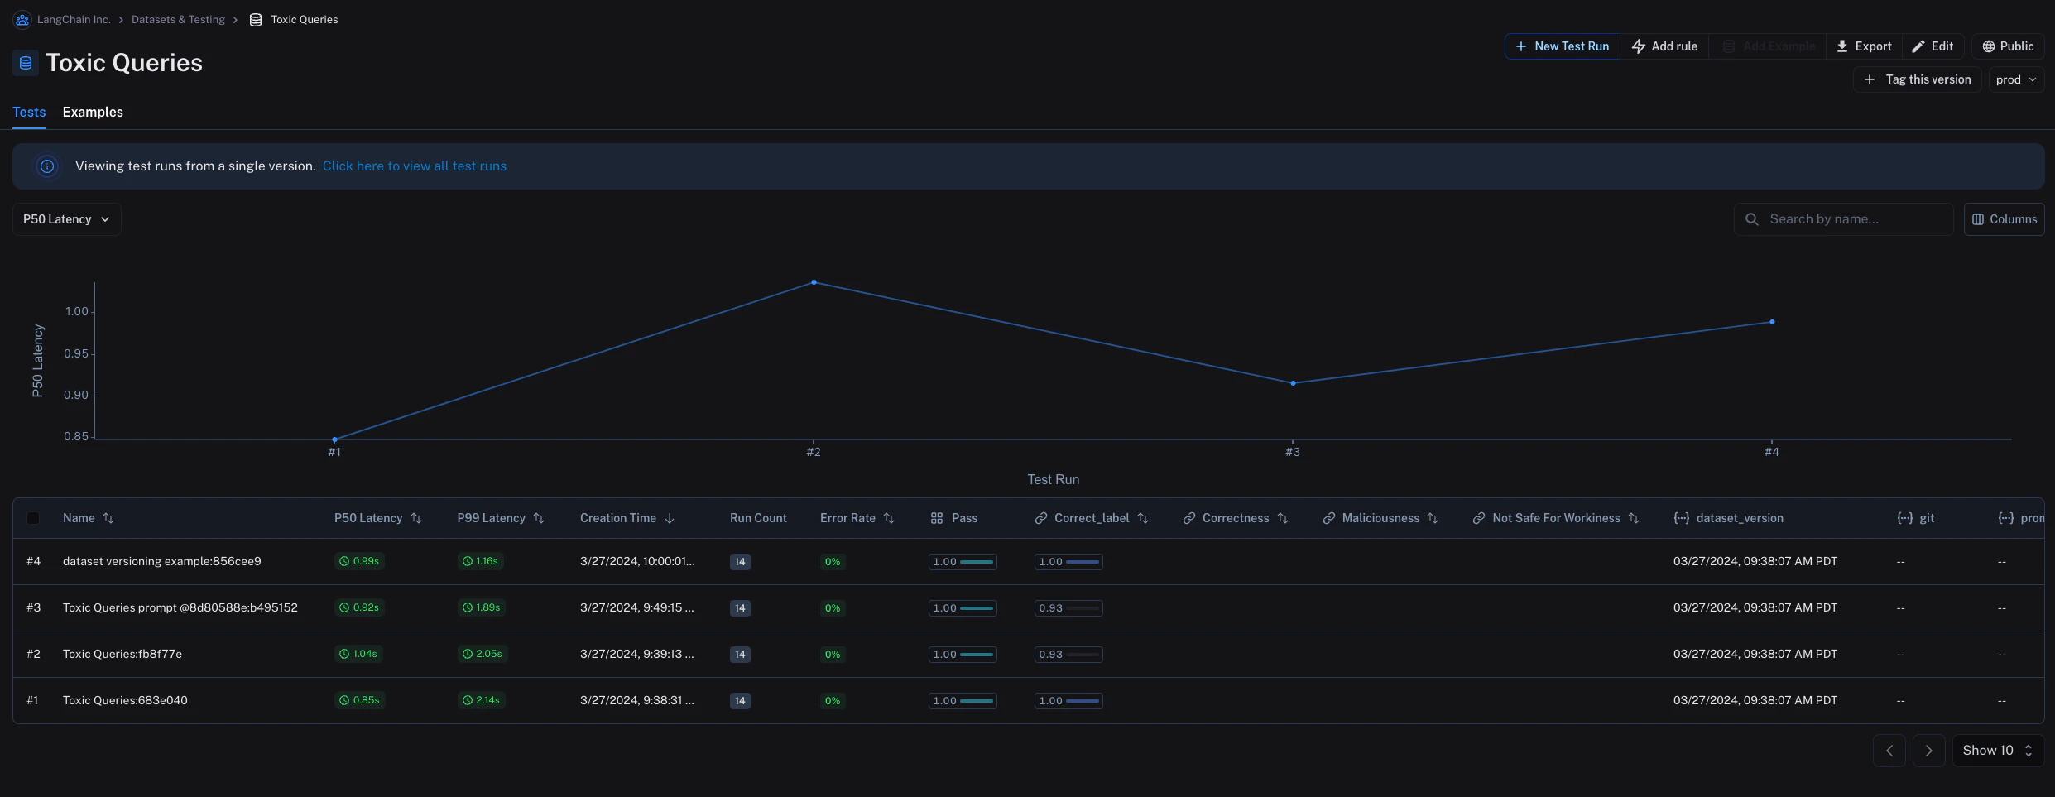Switch to the Examples tab

pos(92,113)
